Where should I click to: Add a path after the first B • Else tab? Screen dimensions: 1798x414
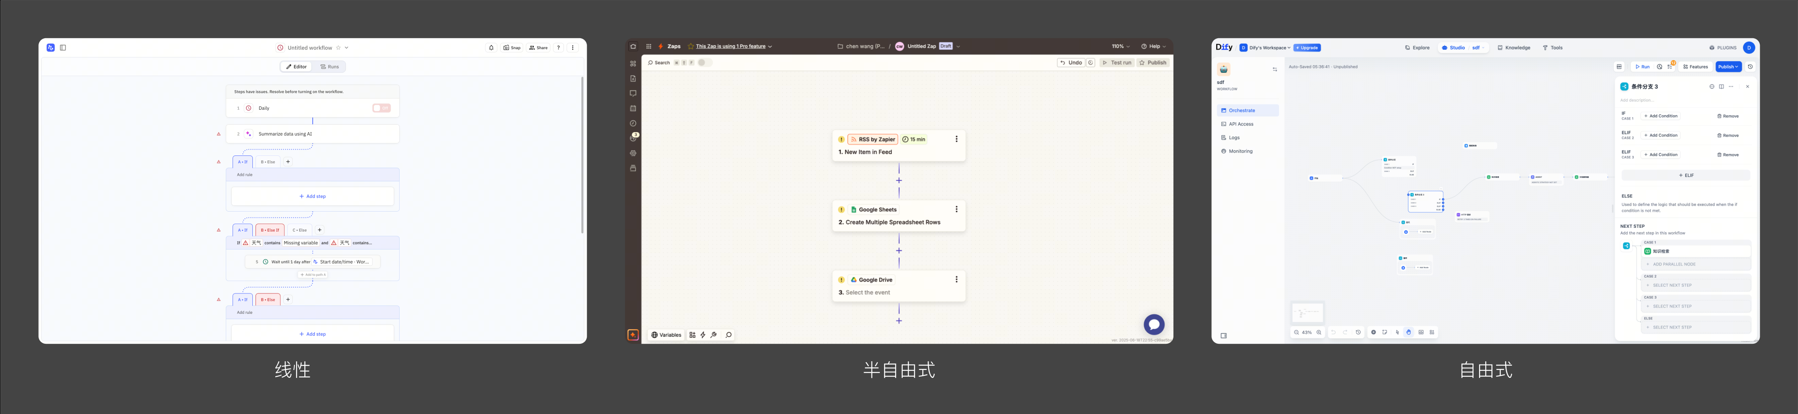[x=288, y=161]
